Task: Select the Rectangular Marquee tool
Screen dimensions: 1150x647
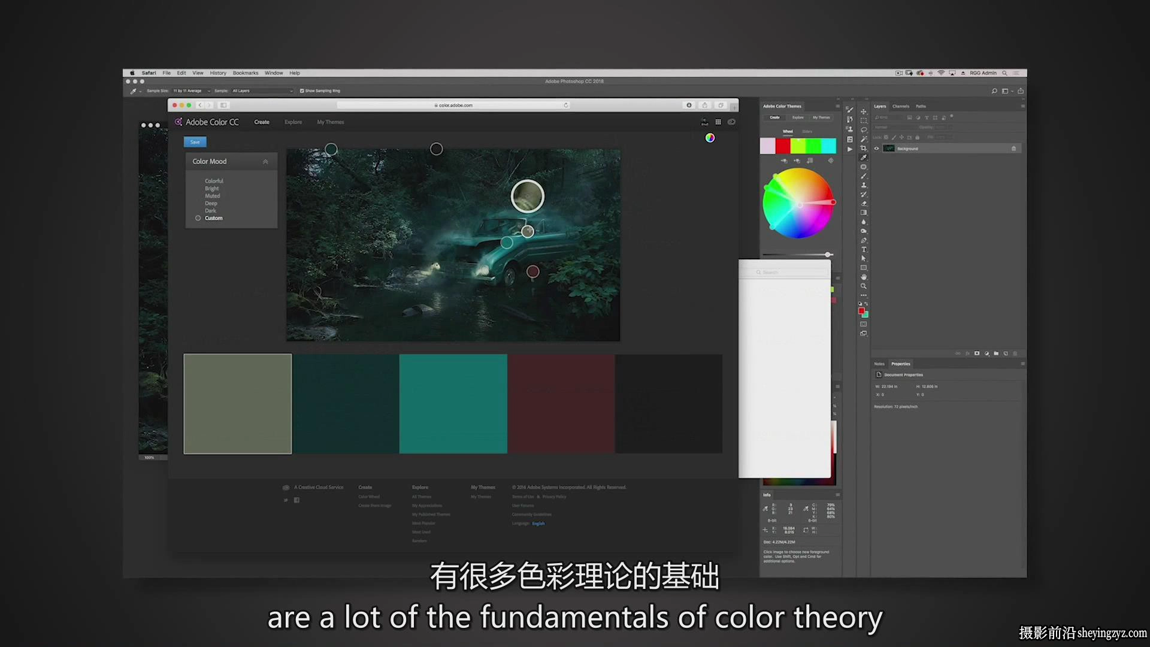Action: tap(864, 120)
